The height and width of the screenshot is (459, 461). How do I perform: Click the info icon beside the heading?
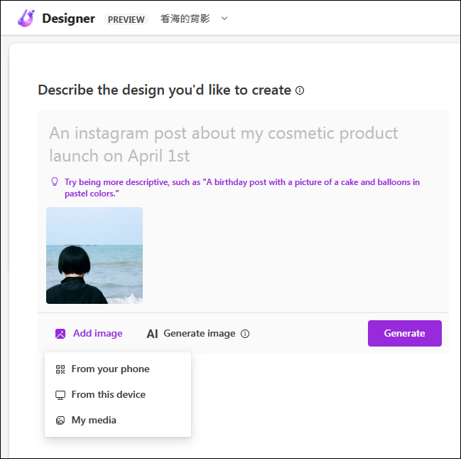(x=300, y=90)
